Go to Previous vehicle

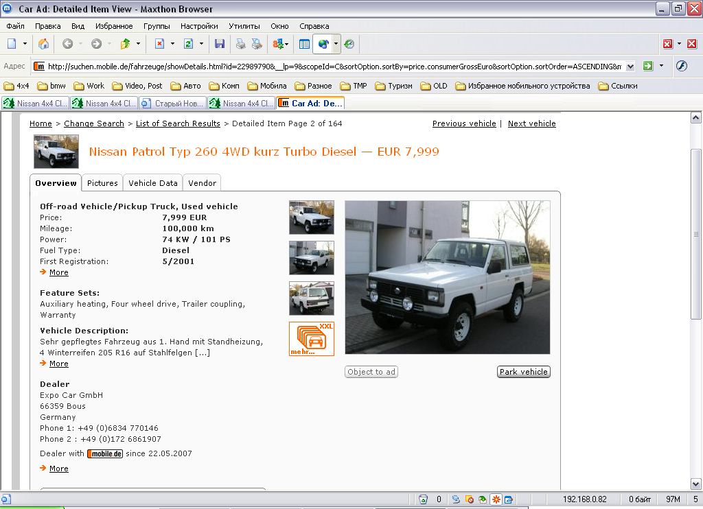(464, 123)
